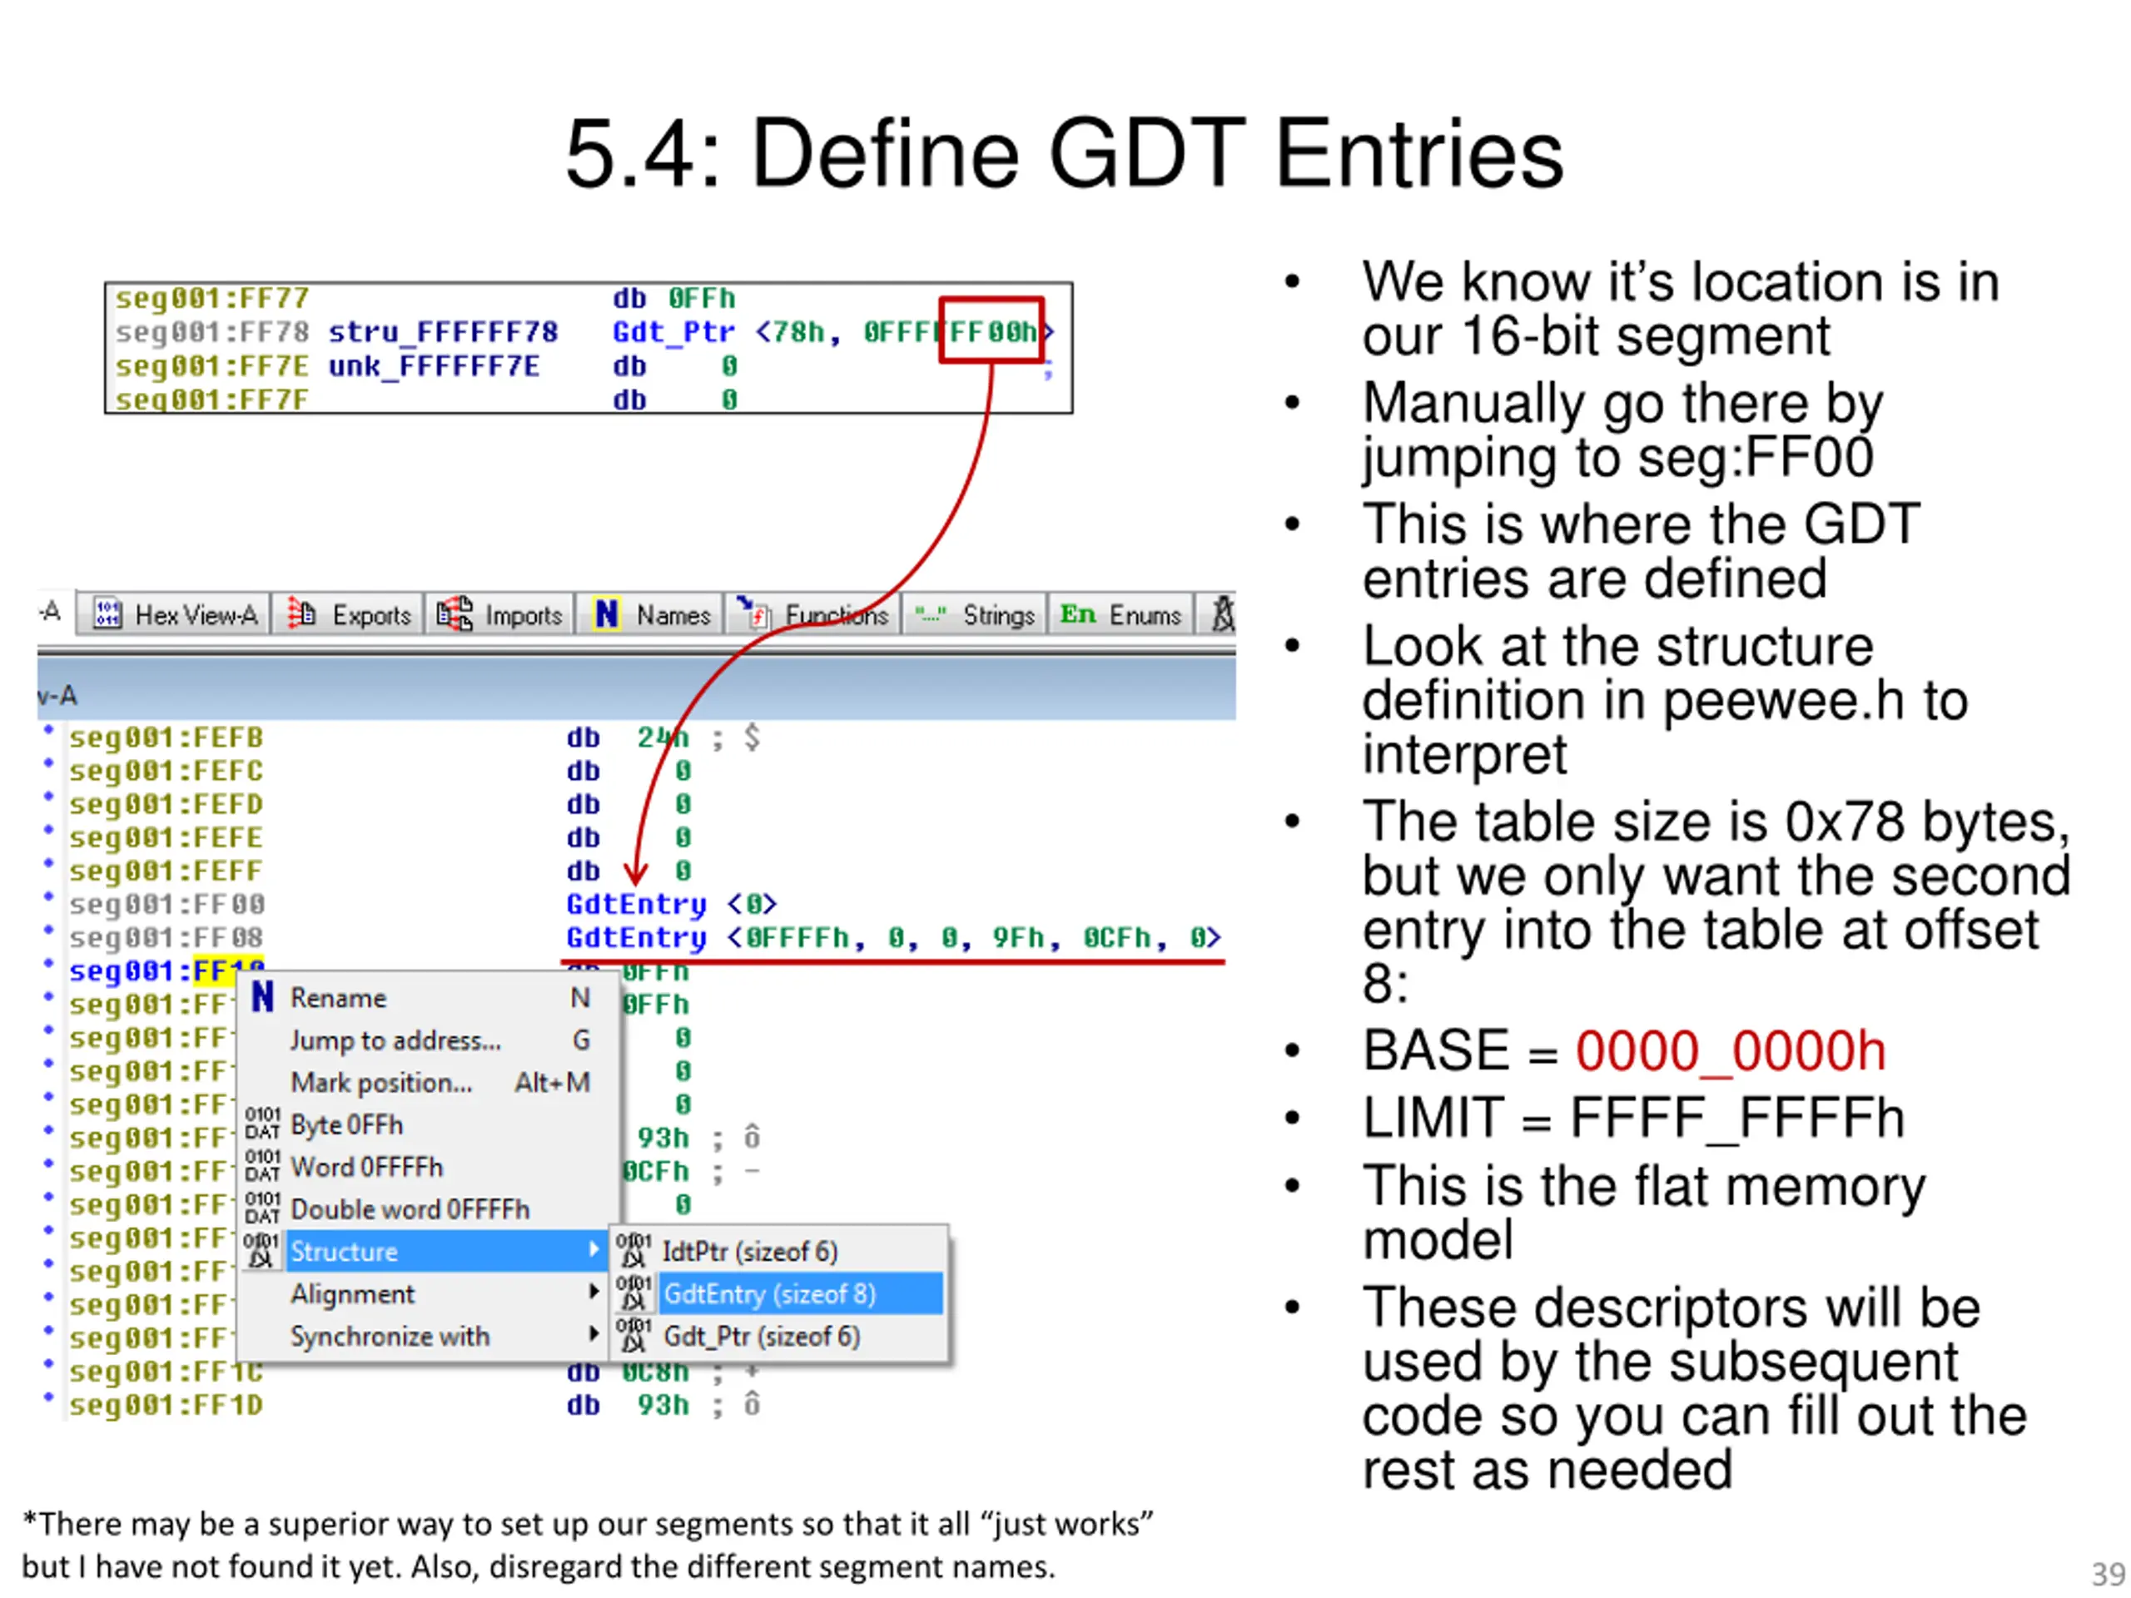Viewport: 2131px width, 1598px height.
Task: Click seg001:FF1D address line
Action: 166,1406
